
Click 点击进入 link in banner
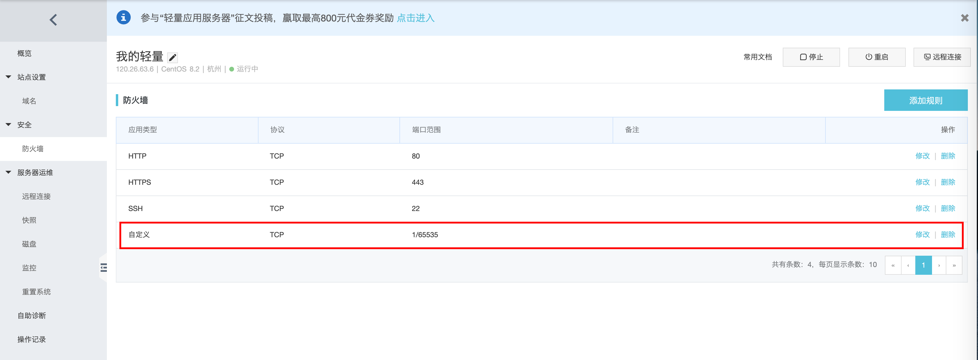click(x=415, y=18)
